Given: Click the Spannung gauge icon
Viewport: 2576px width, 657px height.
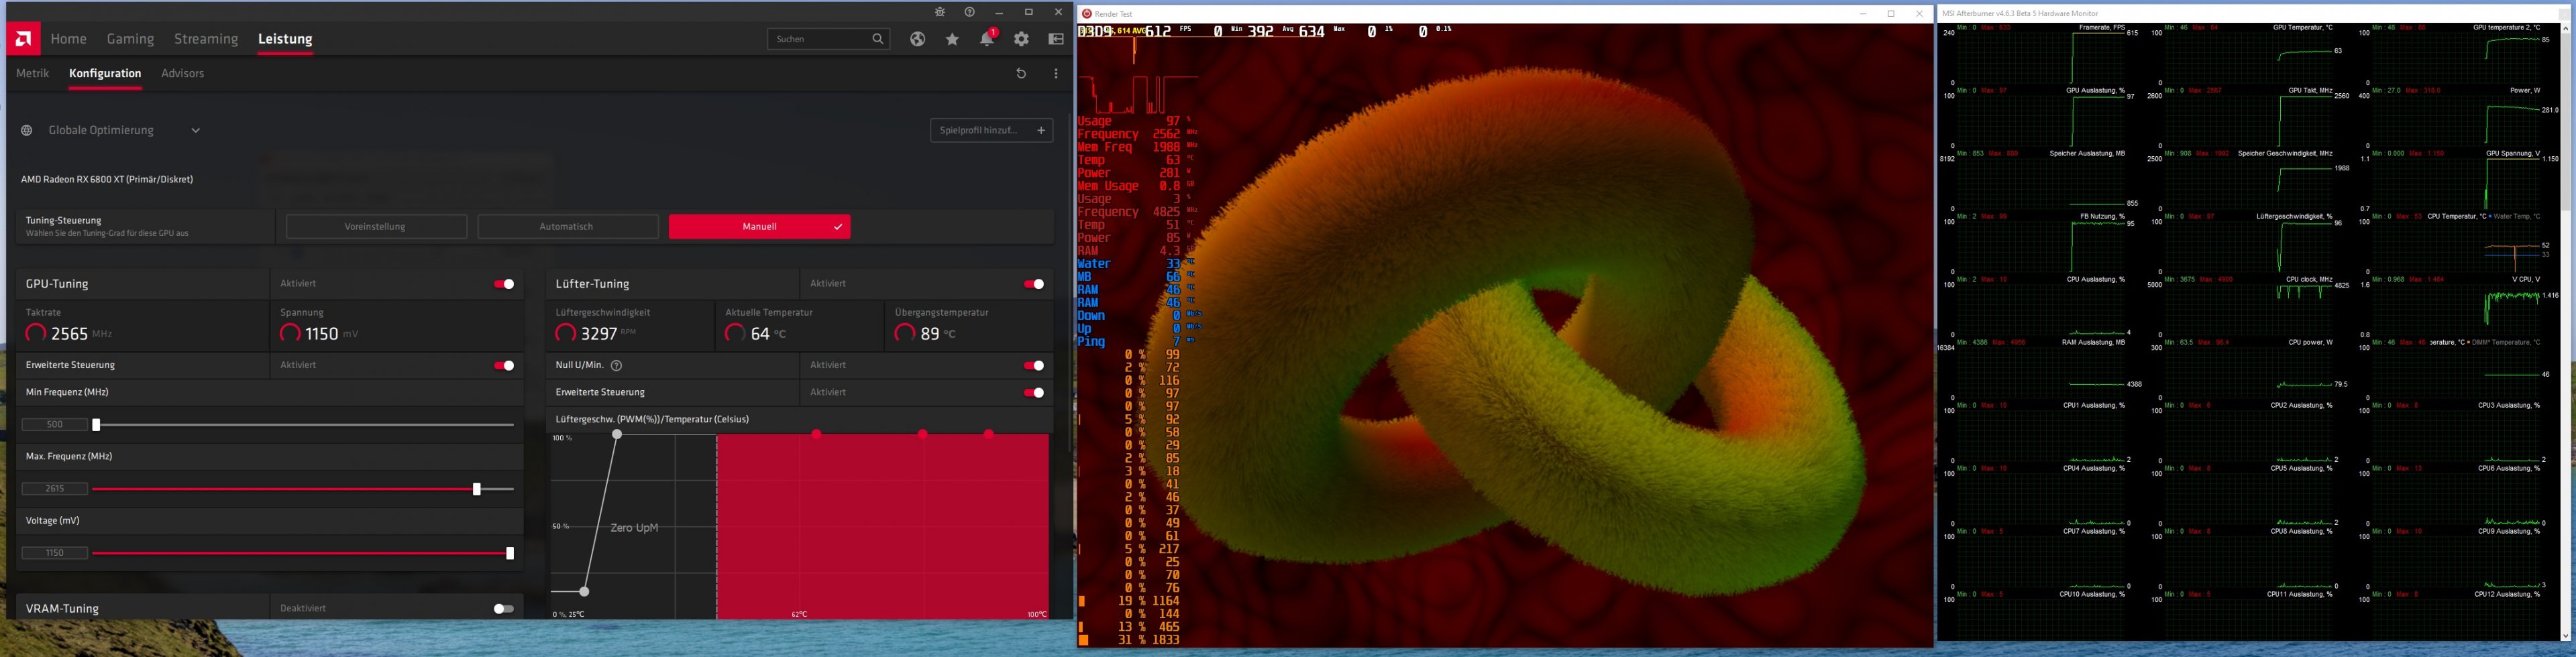Looking at the screenshot, I should (291, 333).
